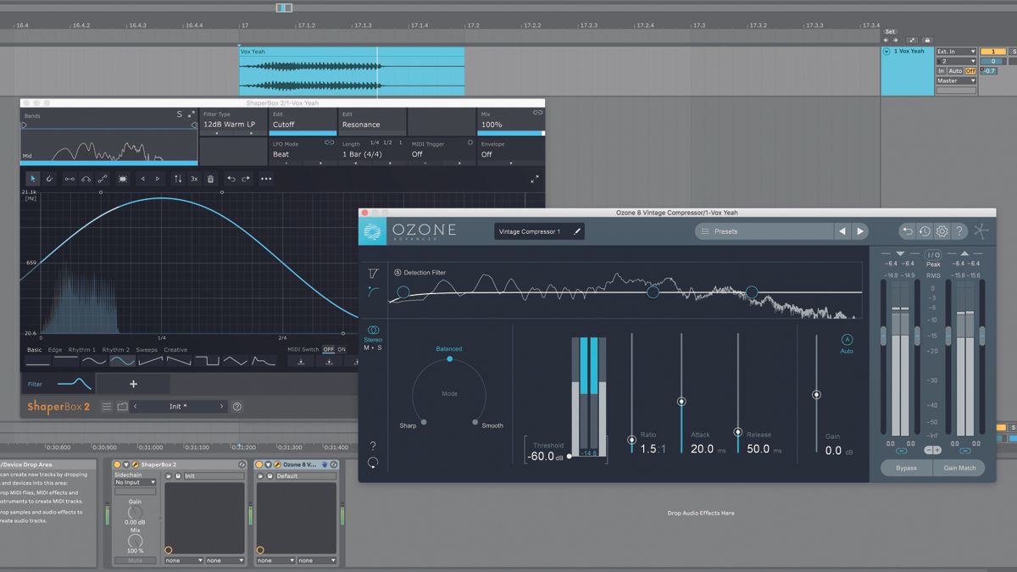Open the Length dropdown showing 1 Bar (4/4)

[364, 153]
